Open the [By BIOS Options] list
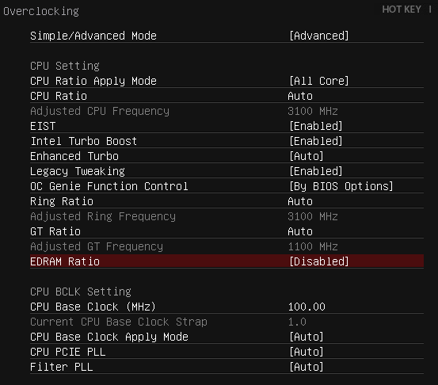 [341, 187]
